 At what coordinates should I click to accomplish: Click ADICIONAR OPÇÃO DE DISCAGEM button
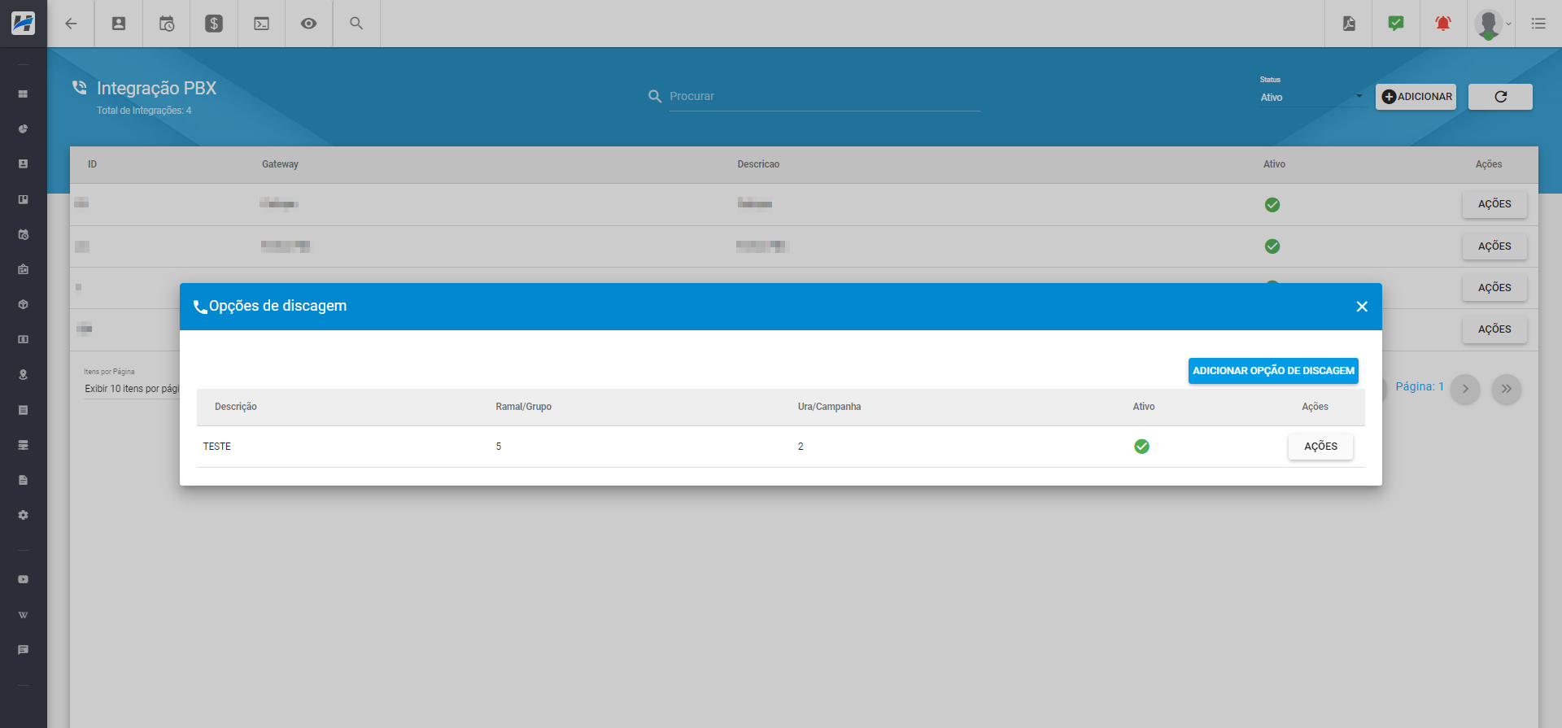tap(1273, 371)
